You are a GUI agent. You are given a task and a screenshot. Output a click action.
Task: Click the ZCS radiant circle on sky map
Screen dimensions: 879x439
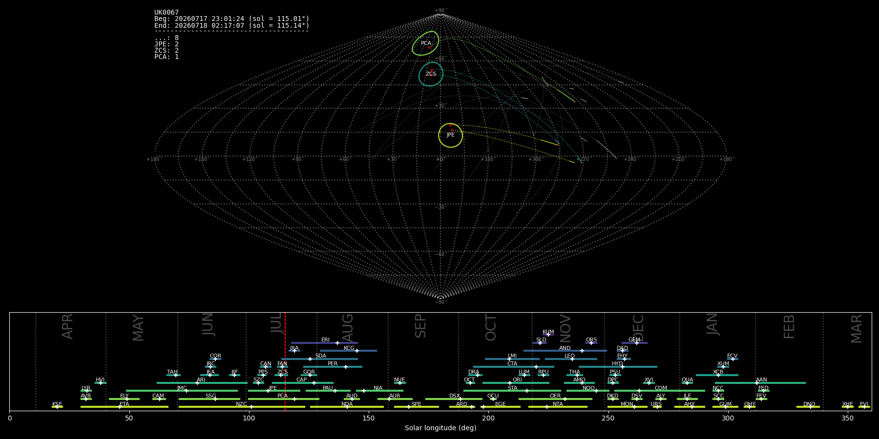point(431,74)
